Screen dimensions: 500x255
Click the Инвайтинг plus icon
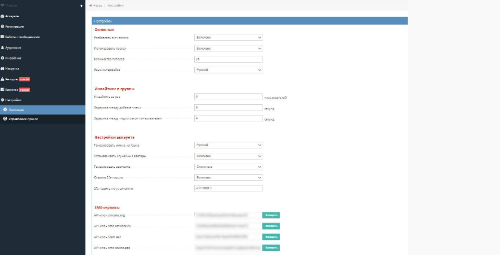[3, 58]
